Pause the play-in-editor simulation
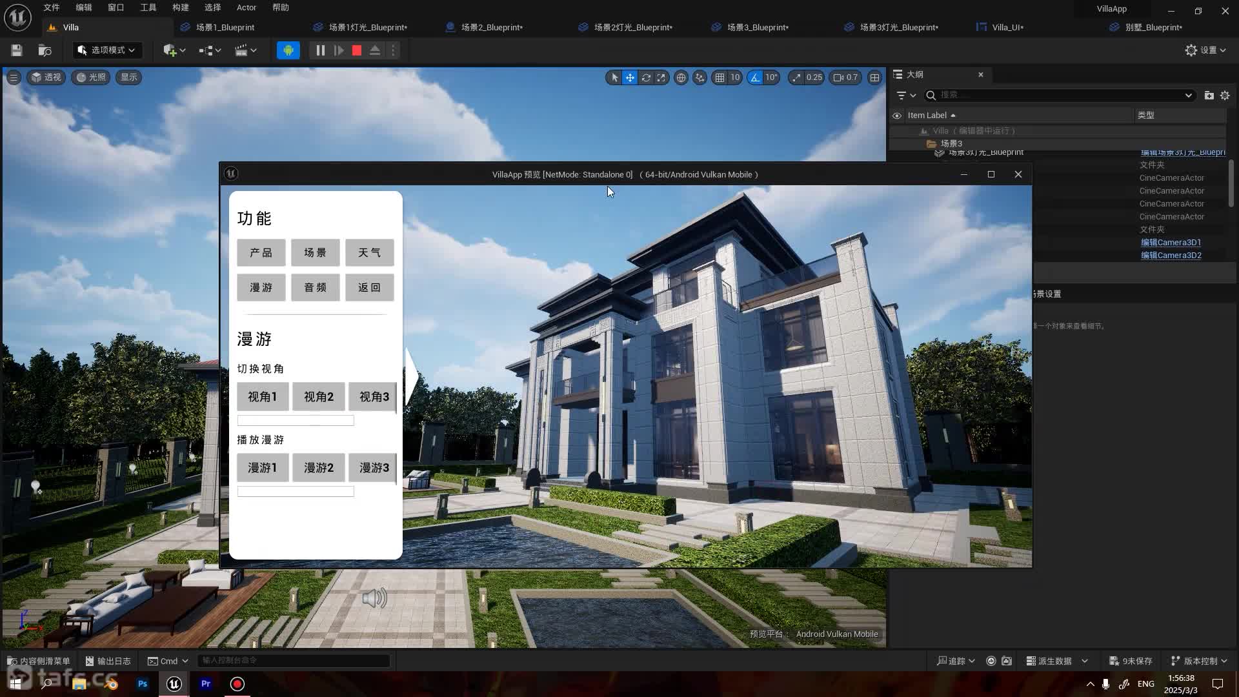Image resolution: width=1239 pixels, height=697 pixels. point(320,50)
